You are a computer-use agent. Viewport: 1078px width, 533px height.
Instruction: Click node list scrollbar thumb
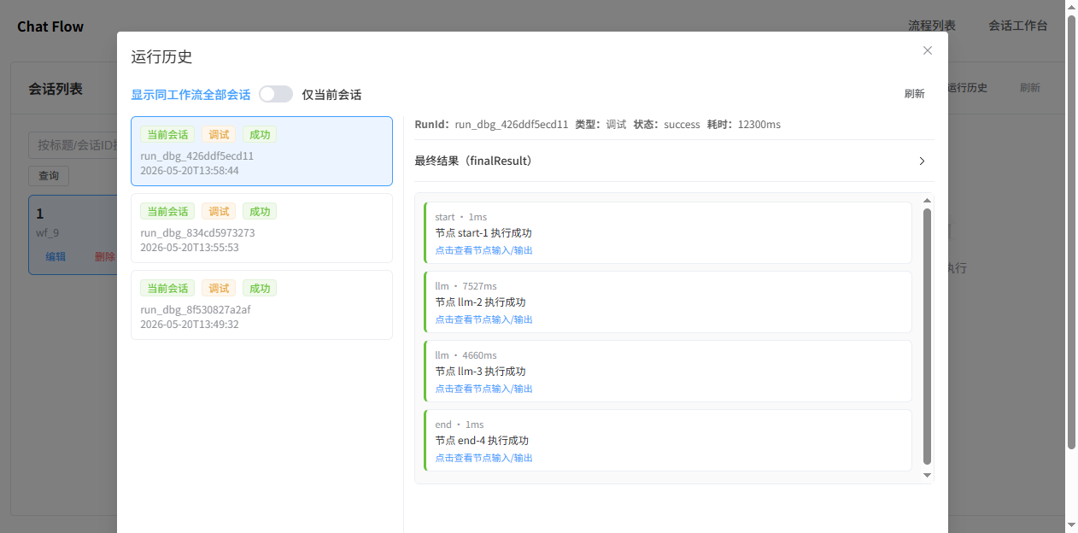point(927,337)
